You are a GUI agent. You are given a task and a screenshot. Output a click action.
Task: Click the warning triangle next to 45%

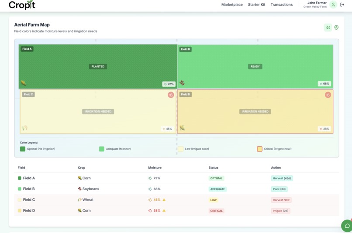point(164,200)
